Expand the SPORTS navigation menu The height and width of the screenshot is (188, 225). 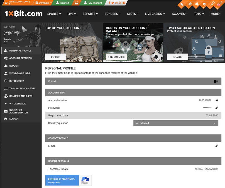click(x=54, y=14)
